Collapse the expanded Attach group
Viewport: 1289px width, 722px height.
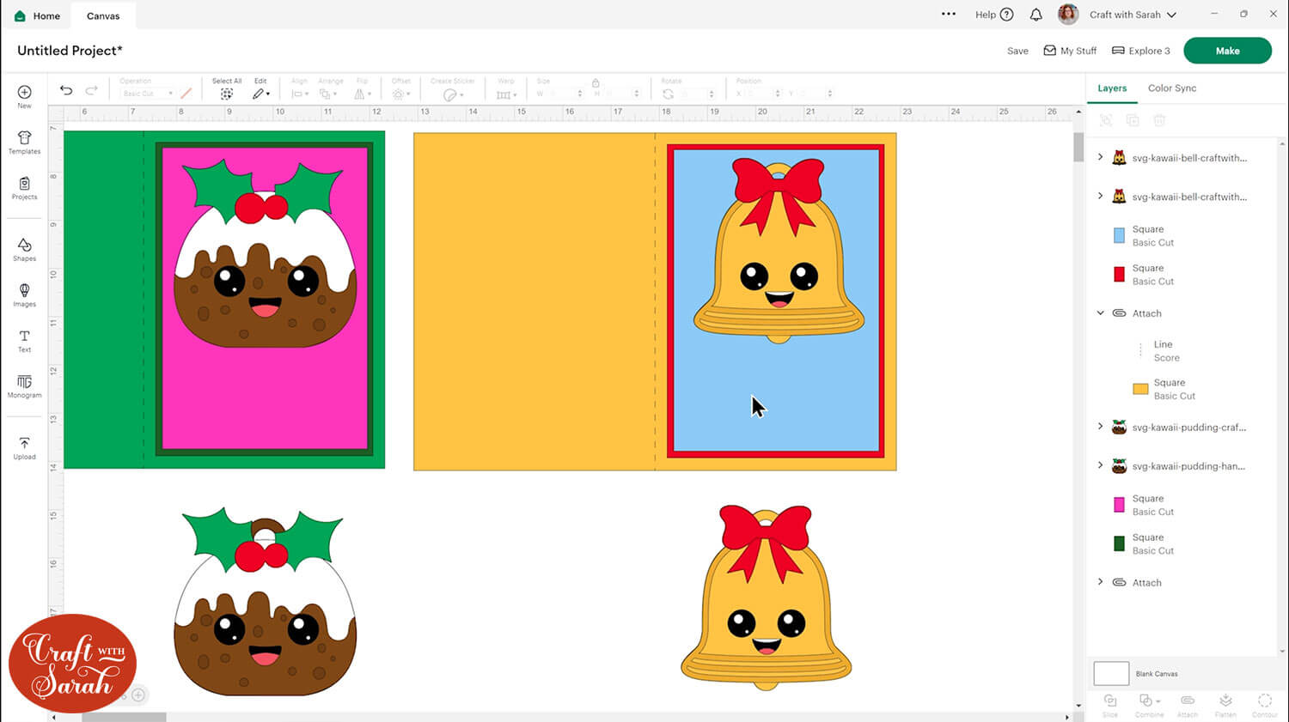click(x=1101, y=313)
